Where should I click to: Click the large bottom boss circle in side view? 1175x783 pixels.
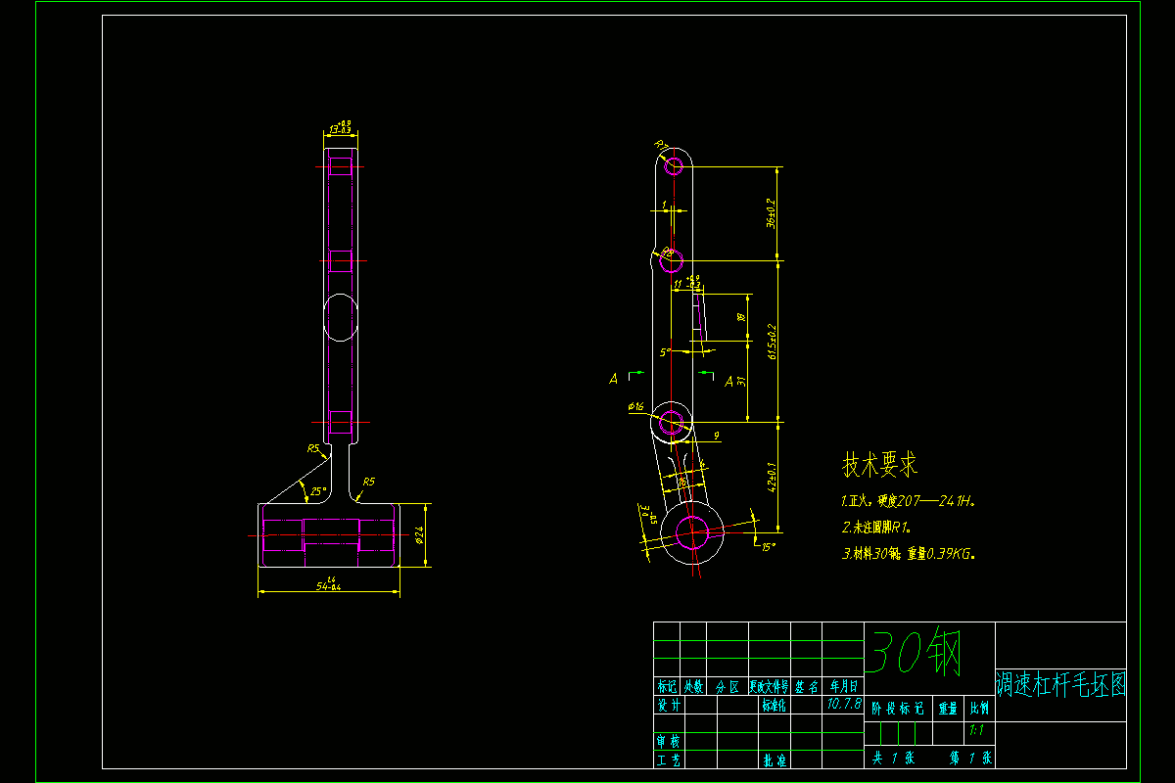pos(692,533)
